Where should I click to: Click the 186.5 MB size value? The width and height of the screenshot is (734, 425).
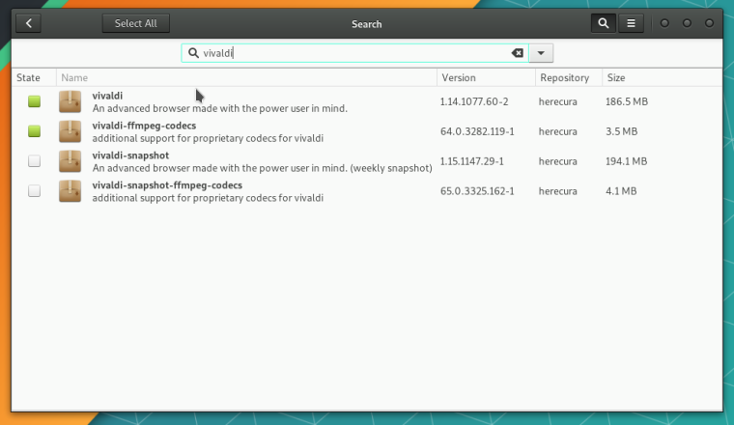coord(627,102)
